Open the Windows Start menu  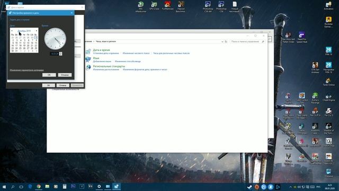(x=4, y=187)
